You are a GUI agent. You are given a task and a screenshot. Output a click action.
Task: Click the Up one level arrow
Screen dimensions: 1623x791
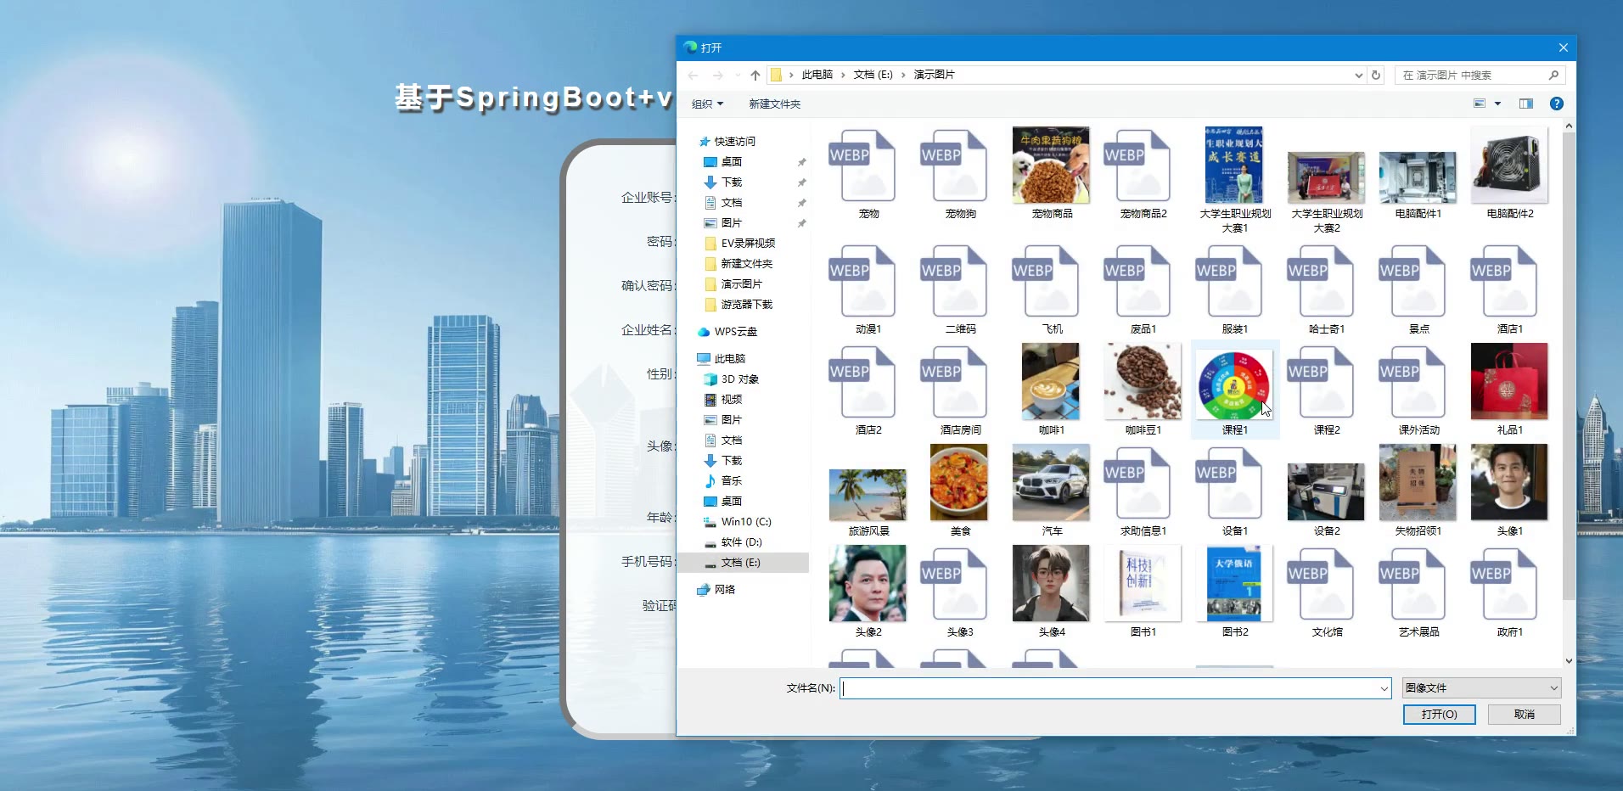tap(755, 76)
